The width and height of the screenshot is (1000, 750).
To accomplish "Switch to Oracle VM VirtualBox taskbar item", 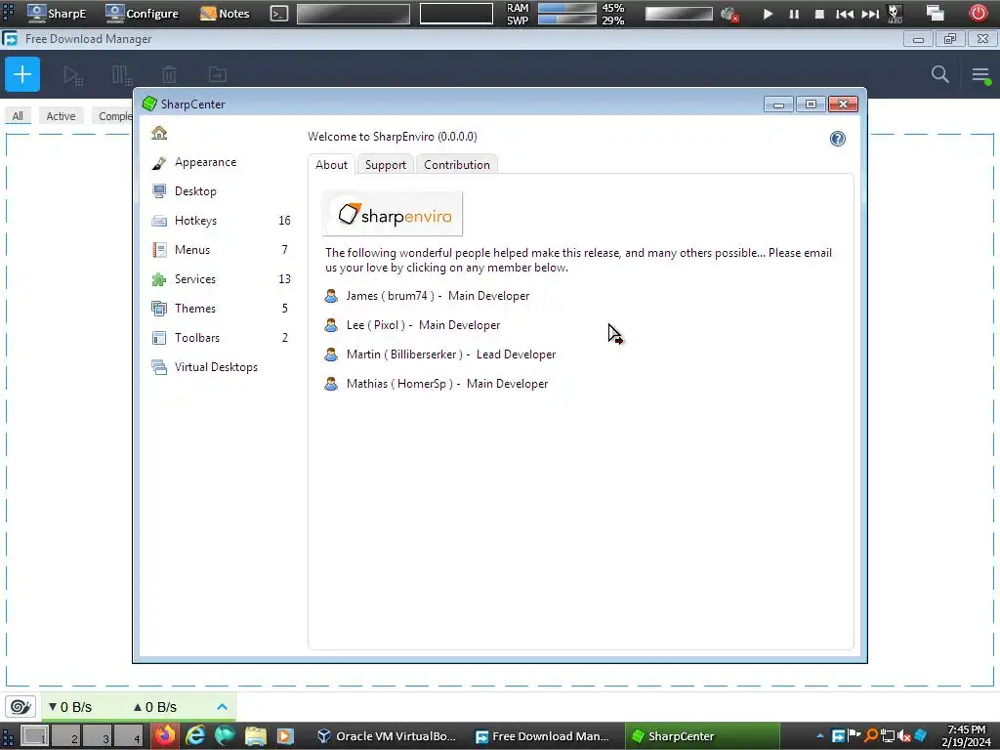I will click(387, 736).
